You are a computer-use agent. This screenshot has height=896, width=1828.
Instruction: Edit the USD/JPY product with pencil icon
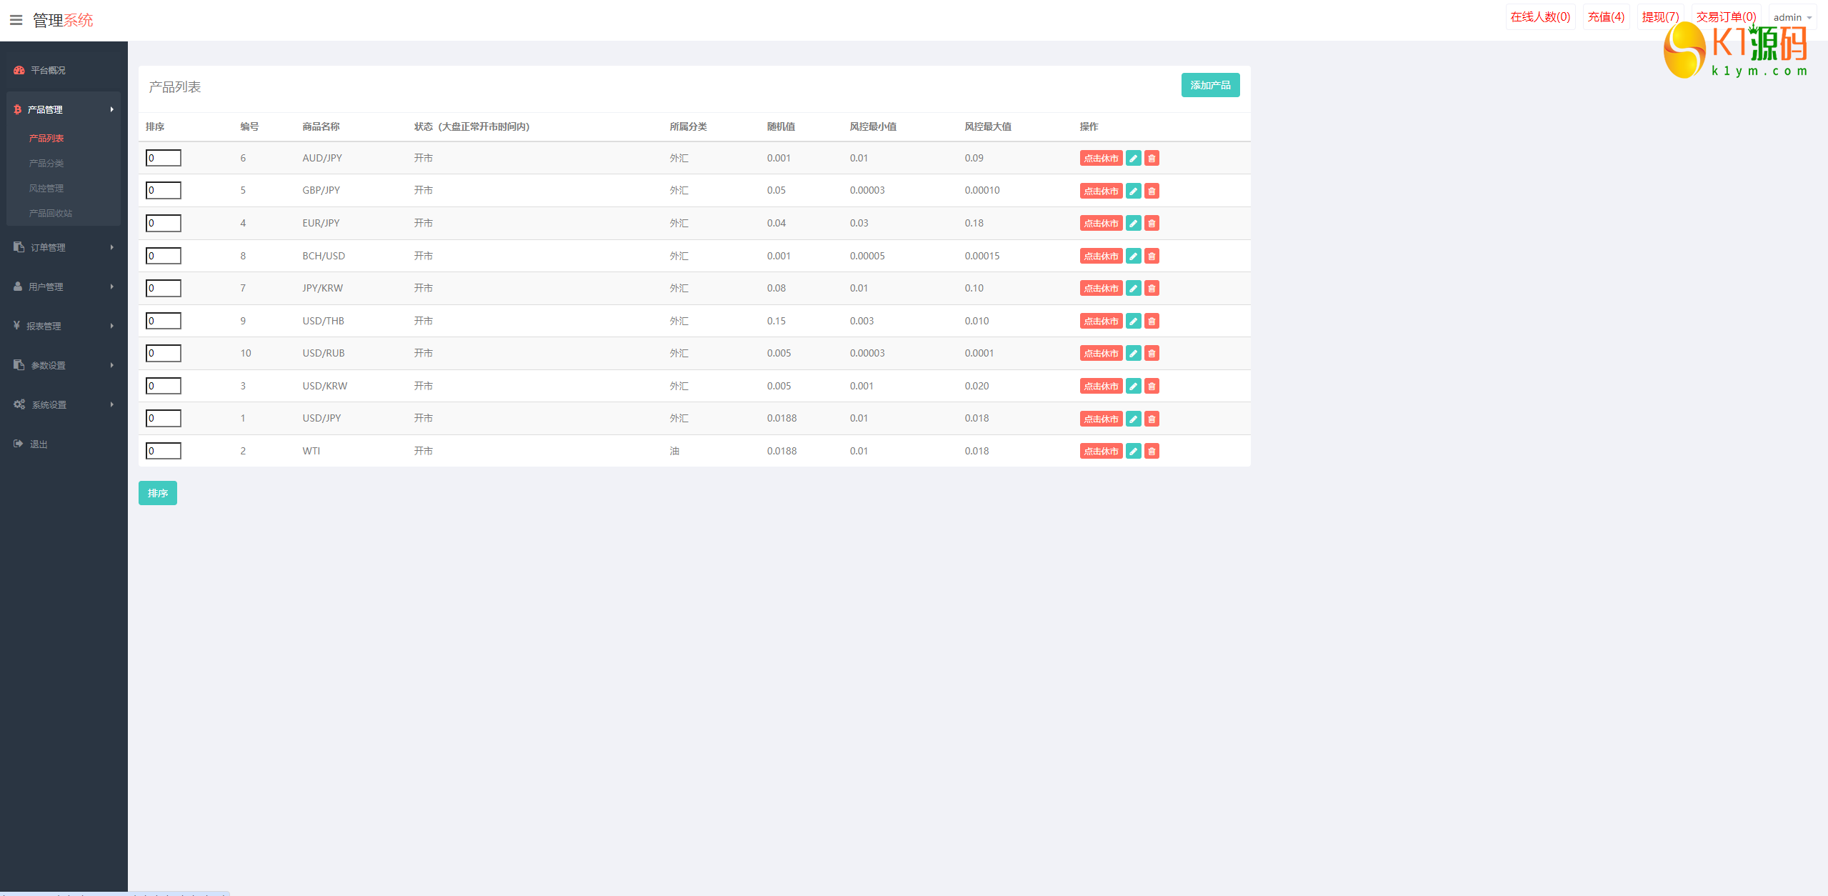tap(1133, 419)
